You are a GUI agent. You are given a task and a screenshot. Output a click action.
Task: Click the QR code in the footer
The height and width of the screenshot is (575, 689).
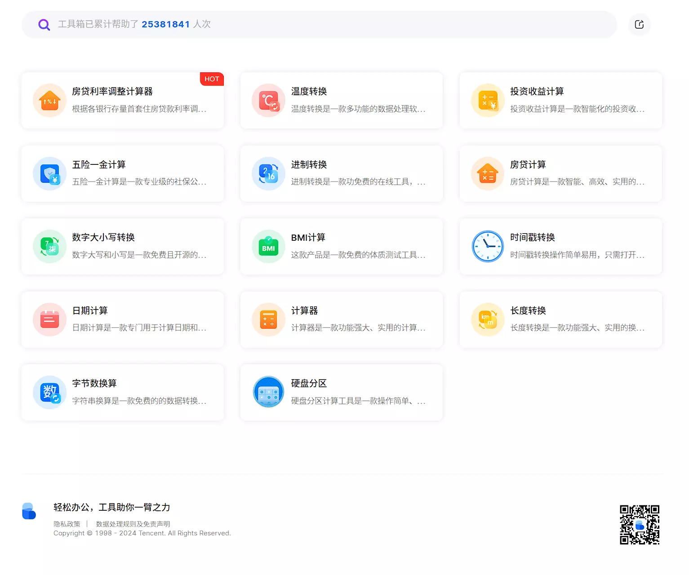[639, 525]
